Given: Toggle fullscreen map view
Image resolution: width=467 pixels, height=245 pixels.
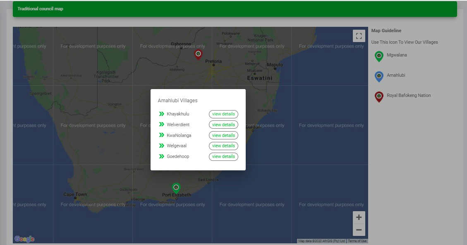Looking at the screenshot, I should (x=359, y=36).
